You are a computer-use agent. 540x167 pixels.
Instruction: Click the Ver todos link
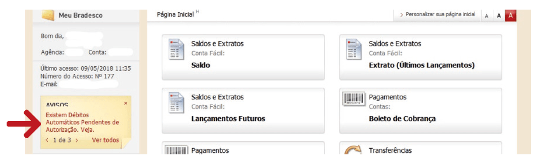[x=105, y=140]
